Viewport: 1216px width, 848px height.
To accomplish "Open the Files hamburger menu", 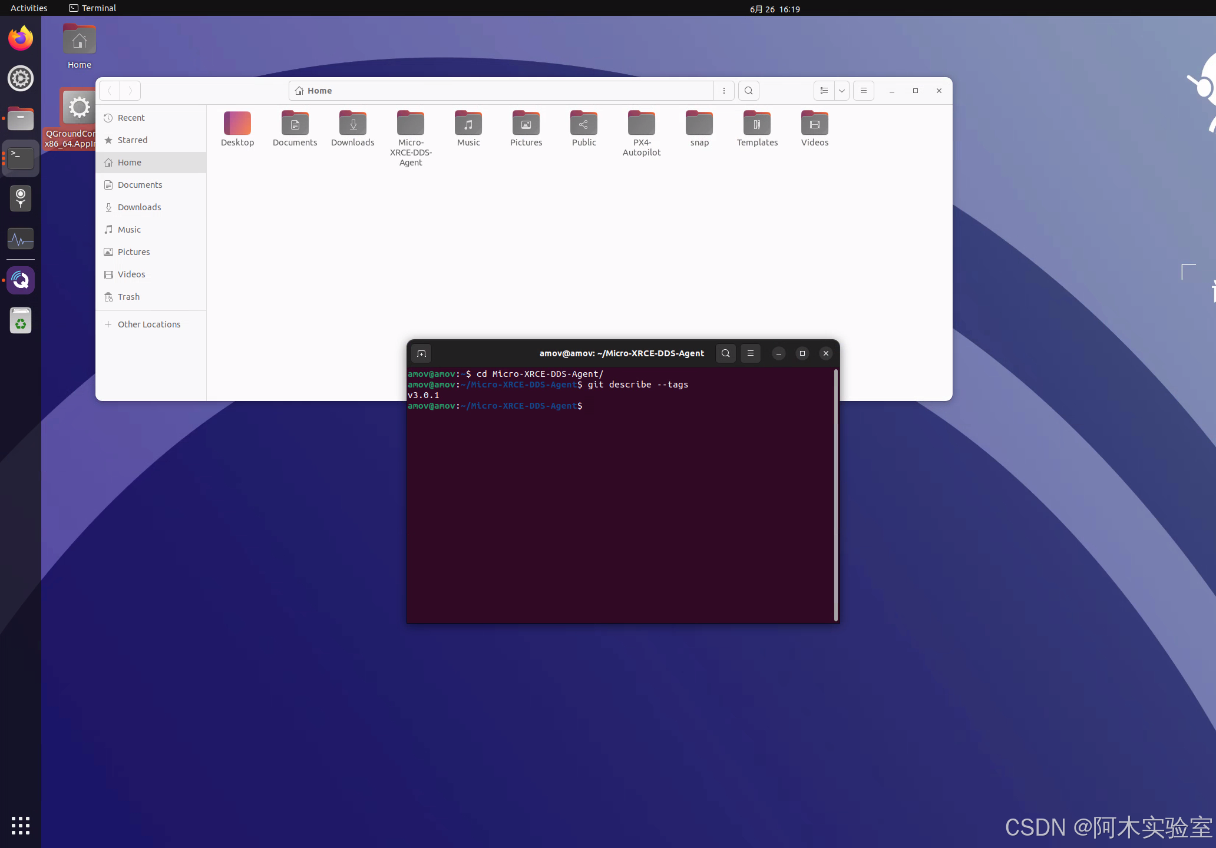I will pos(864,91).
